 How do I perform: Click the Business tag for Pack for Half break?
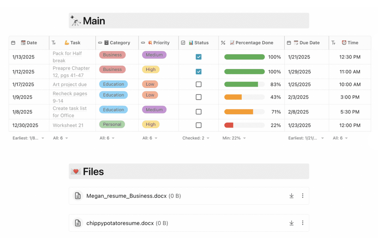point(112,55)
